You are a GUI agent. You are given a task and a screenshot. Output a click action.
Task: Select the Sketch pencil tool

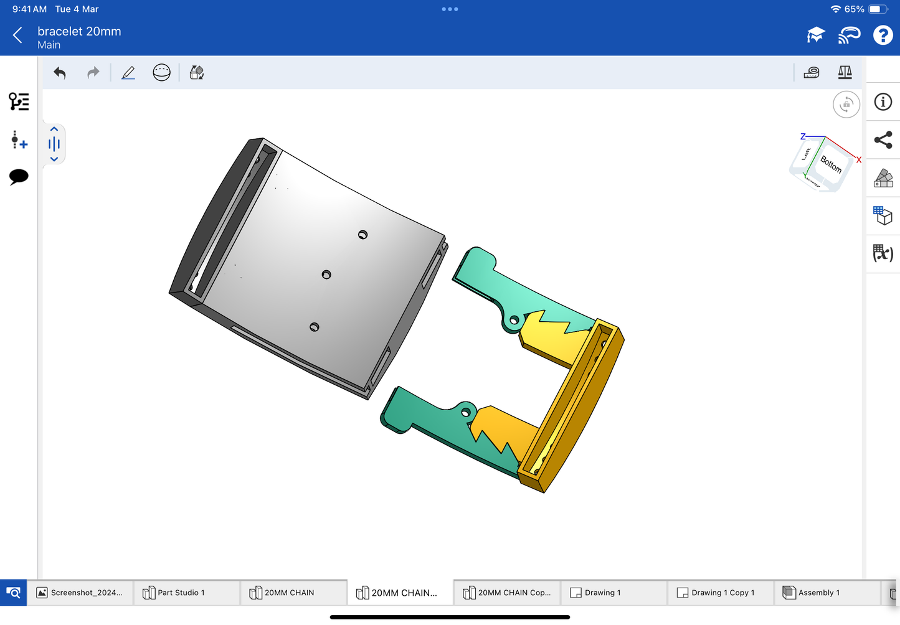click(128, 73)
